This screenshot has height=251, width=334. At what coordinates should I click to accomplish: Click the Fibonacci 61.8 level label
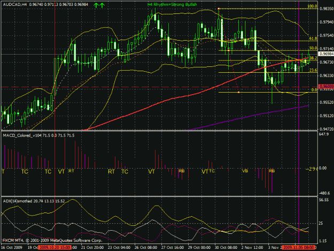coord(313,39)
